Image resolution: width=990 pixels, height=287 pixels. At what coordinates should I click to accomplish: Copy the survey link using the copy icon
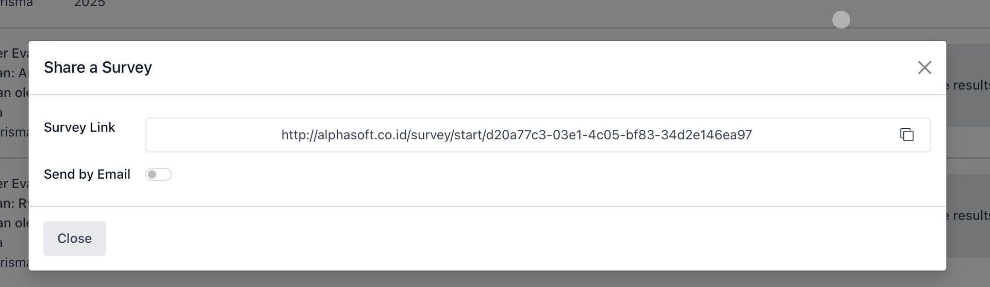tap(906, 135)
